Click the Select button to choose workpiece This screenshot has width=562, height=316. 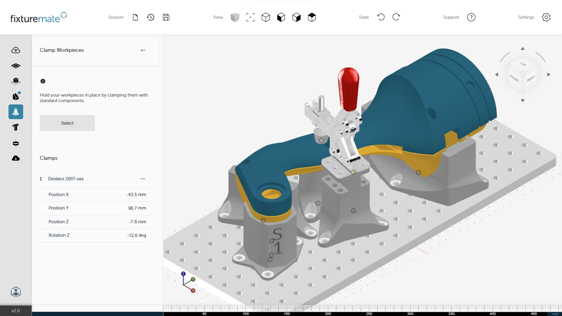pos(67,123)
